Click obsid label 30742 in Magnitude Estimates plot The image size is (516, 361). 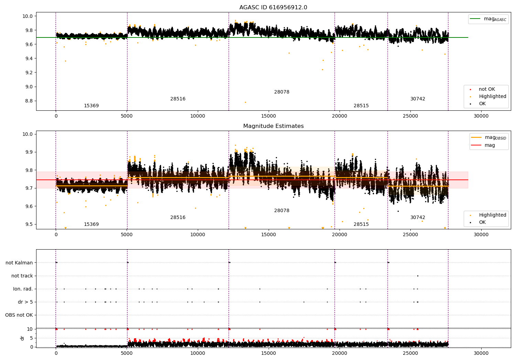[418, 218]
